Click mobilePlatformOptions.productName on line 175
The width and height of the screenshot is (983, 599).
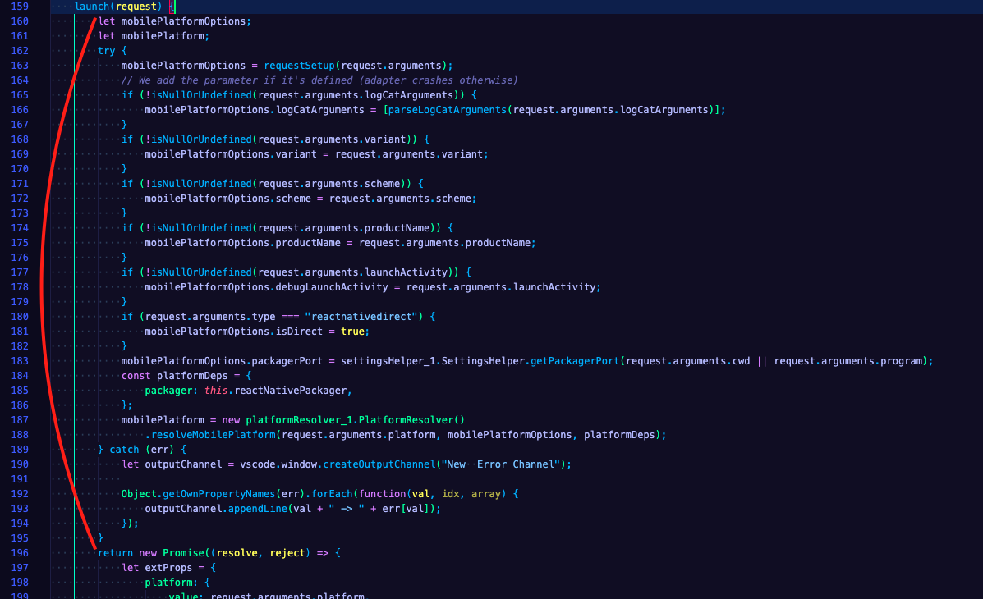242,243
